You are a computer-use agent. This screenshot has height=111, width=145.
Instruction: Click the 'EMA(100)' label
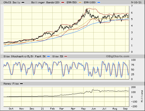click(90, 2)
